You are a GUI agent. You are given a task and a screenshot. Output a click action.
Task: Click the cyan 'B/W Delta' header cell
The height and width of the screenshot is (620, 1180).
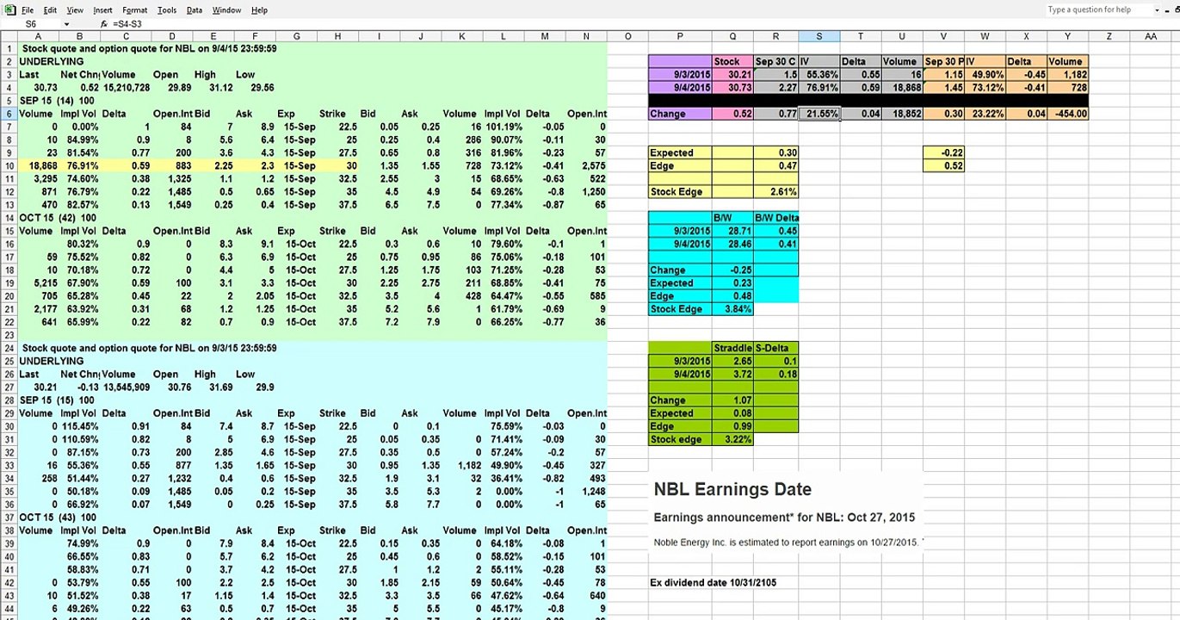[x=775, y=218]
